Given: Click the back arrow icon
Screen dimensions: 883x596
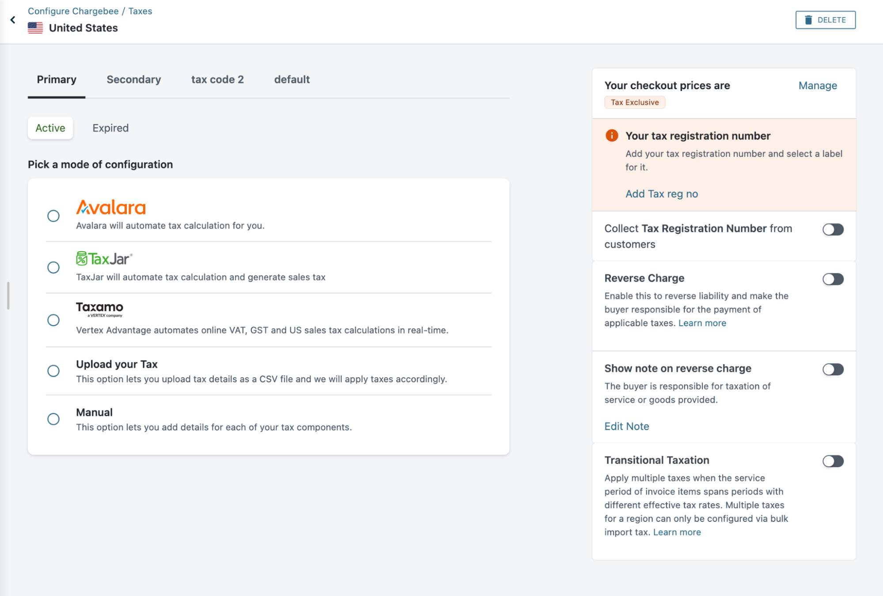Looking at the screenshot, I should point(13,20).
